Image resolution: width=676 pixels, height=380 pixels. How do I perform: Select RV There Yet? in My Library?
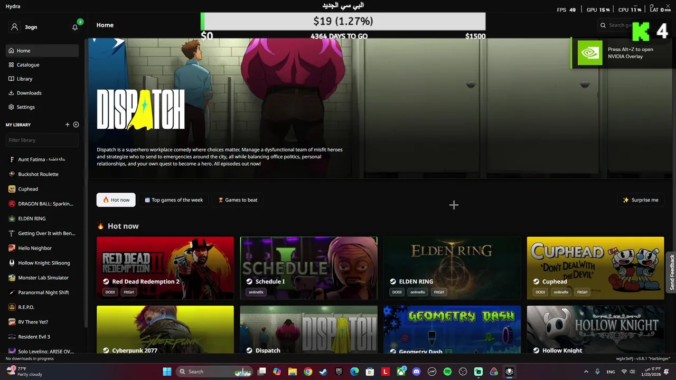point(42,322)
